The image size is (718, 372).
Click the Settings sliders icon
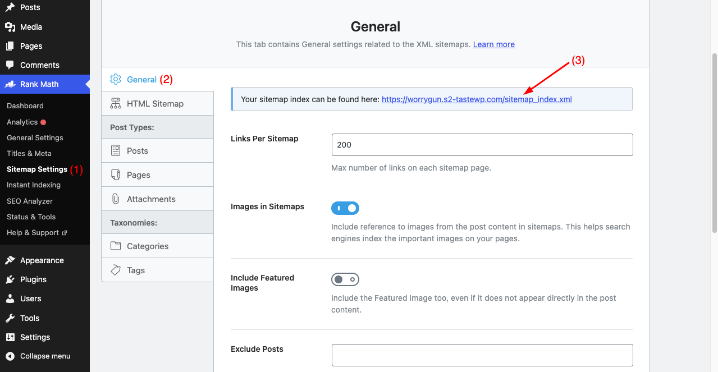pyautogui.click(x=10, y=337)
